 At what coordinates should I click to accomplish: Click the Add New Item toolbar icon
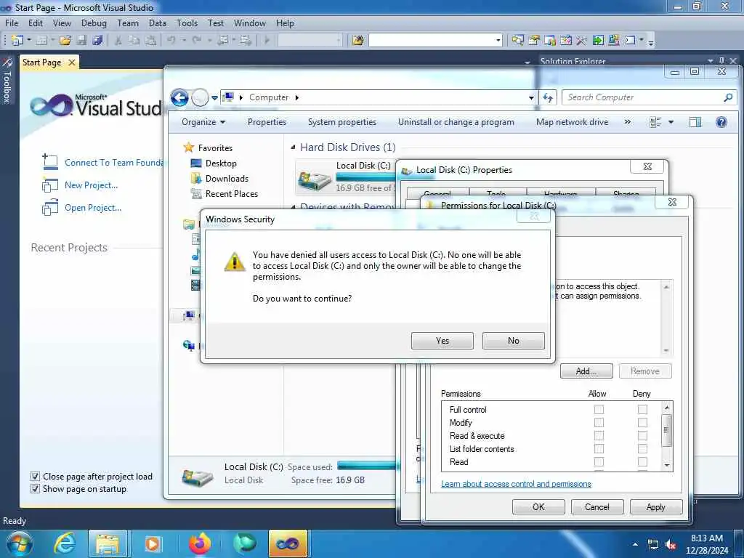pos(41,41)
